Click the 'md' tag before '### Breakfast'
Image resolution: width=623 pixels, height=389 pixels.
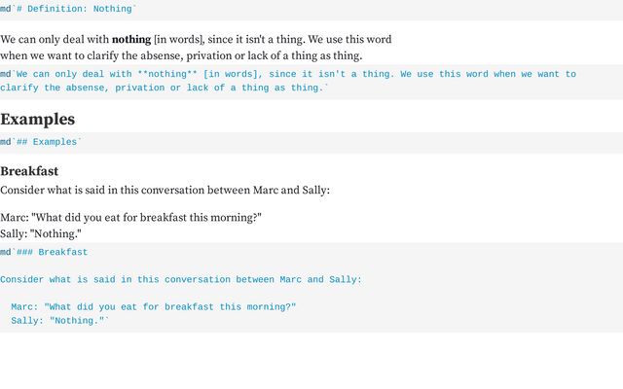(6, 253)
